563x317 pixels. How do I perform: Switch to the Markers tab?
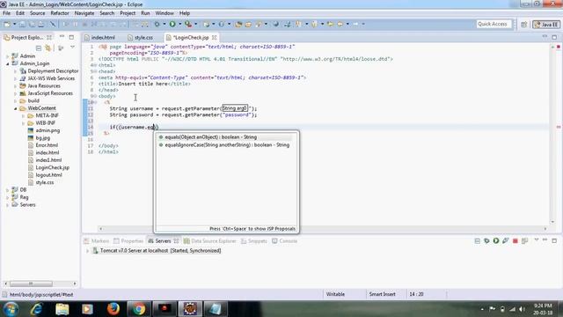tap(96, 240)
